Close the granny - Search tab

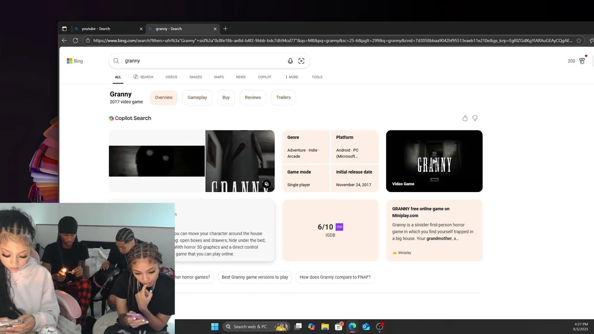pos(215,29)
